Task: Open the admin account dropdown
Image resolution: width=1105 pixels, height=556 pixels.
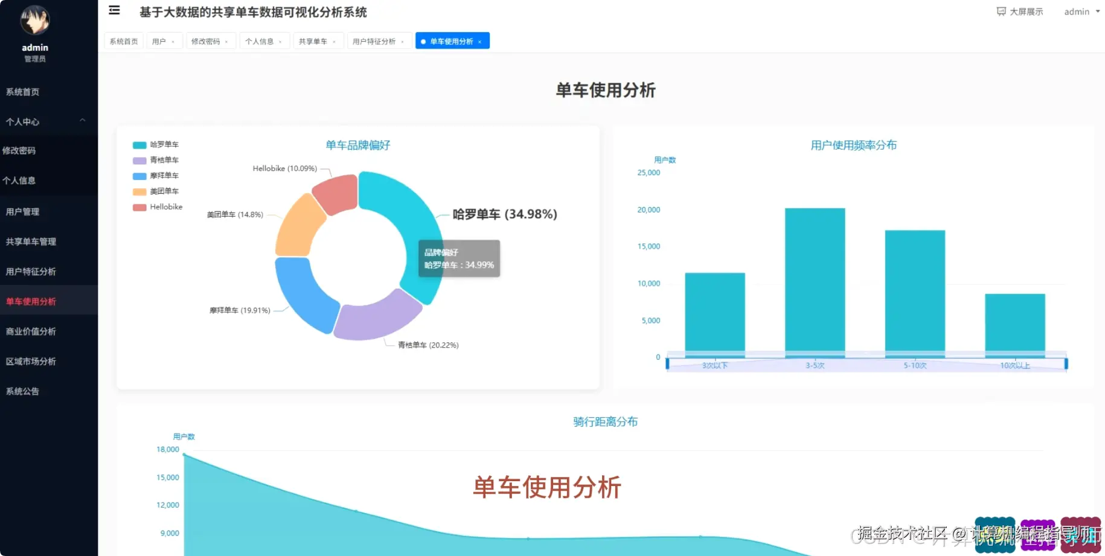Action: pos(1082,11)
